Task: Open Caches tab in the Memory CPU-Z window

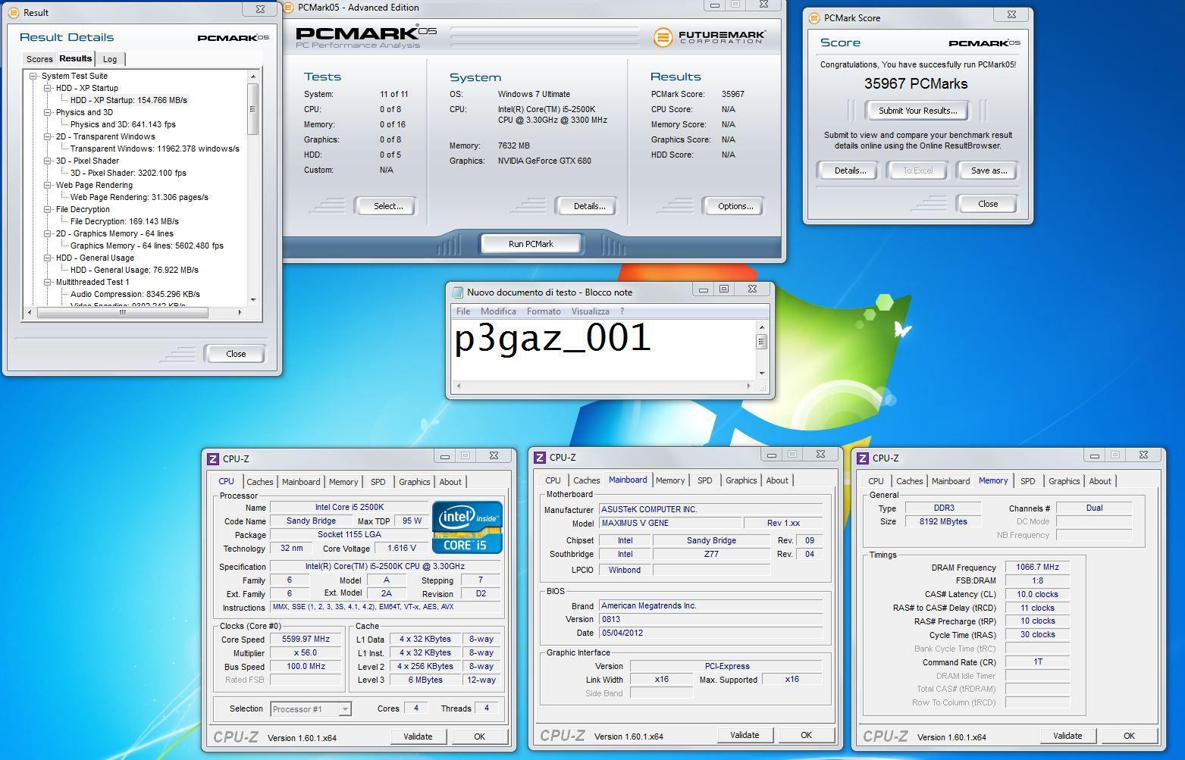Action: tap(909, 481)
